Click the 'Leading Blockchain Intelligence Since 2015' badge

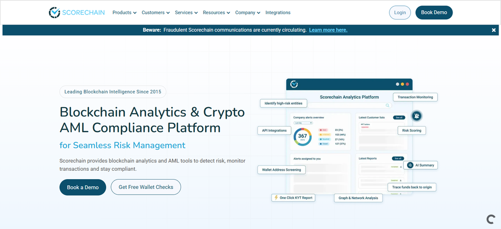point(113,92)
